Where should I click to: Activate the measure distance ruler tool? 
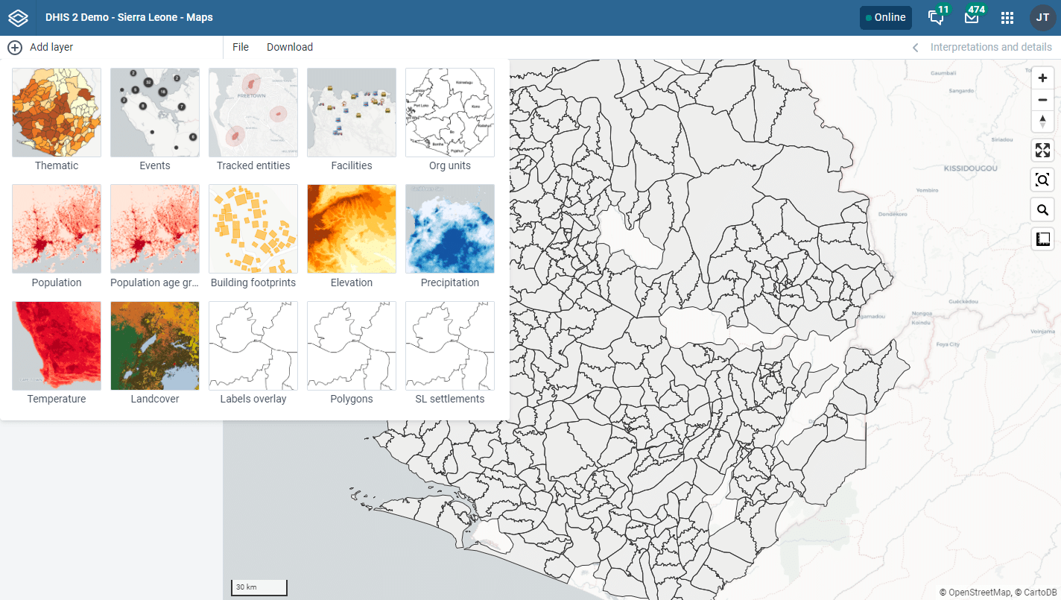pyautogui.click(x=1042, y=239)
